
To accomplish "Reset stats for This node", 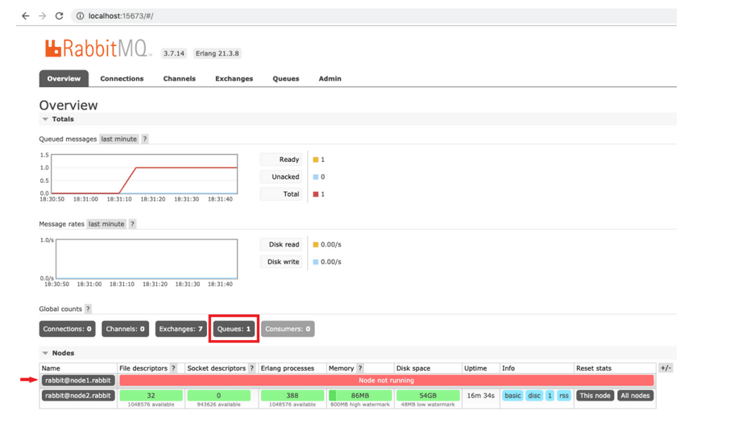I will pos(595,396).
